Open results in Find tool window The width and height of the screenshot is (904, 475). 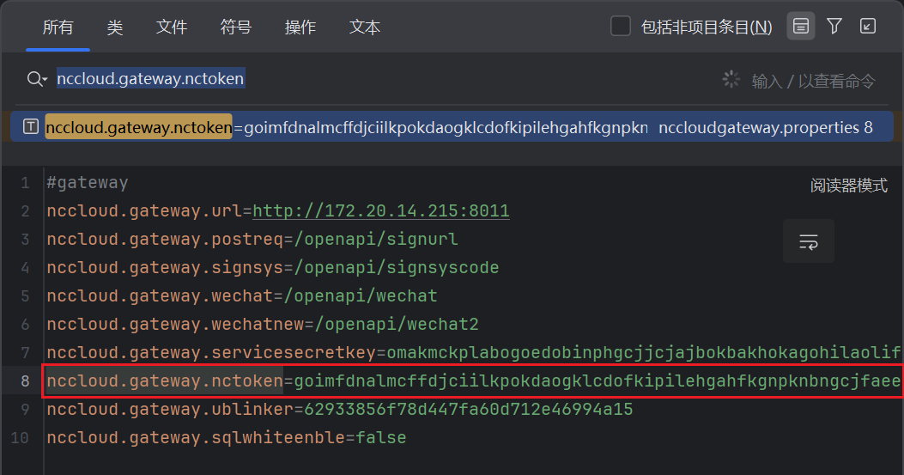point(868,27)
